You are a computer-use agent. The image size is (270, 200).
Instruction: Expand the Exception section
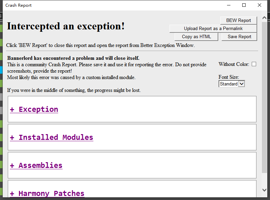pos(34,109)
